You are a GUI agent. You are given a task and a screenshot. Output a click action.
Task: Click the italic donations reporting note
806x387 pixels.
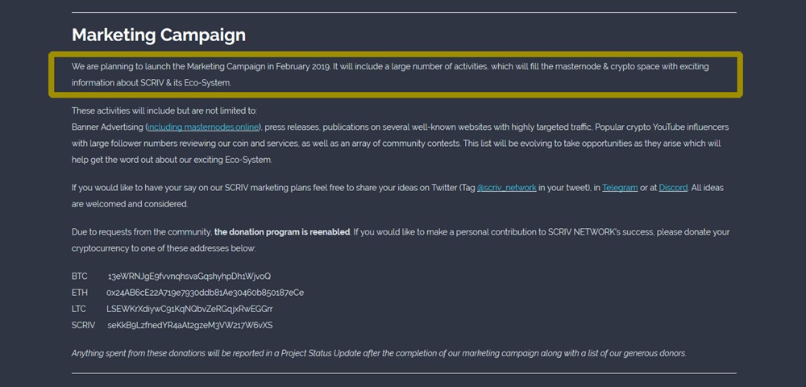click(x=379, y=353)
